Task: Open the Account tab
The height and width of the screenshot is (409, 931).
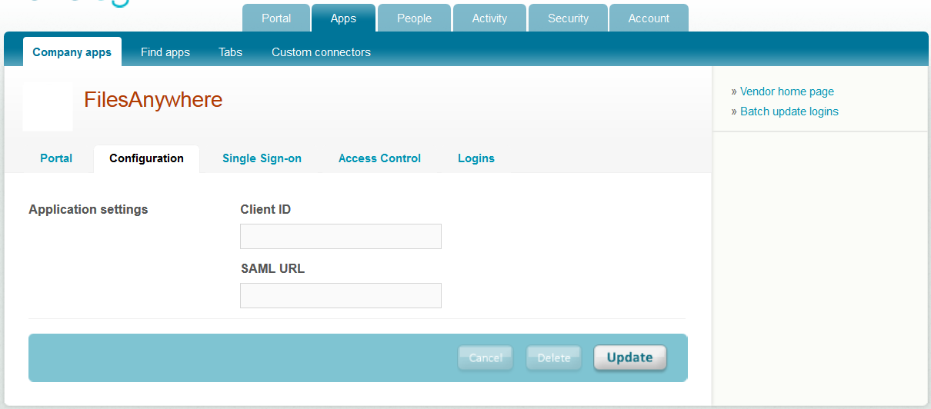Action: tap(649, 18)
